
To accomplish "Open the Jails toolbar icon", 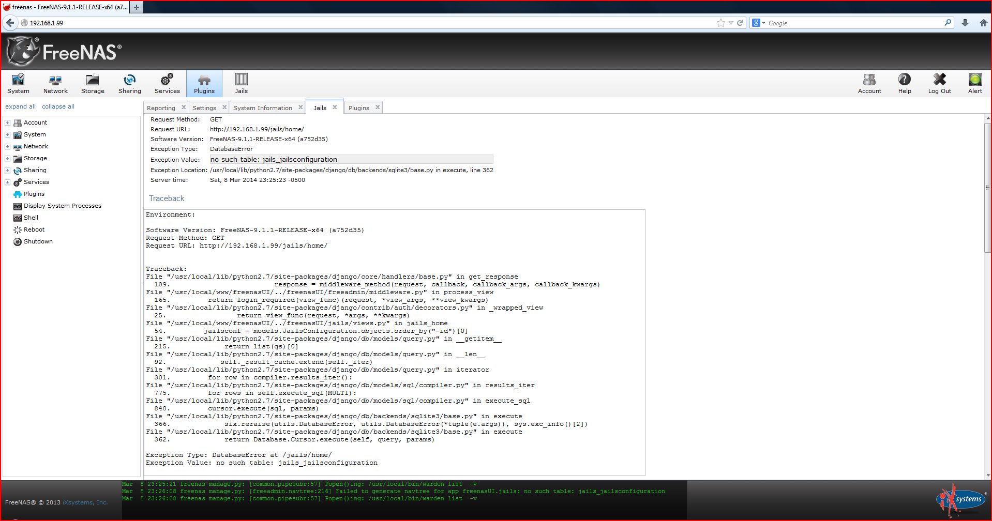I will click(x=242, y=84).
